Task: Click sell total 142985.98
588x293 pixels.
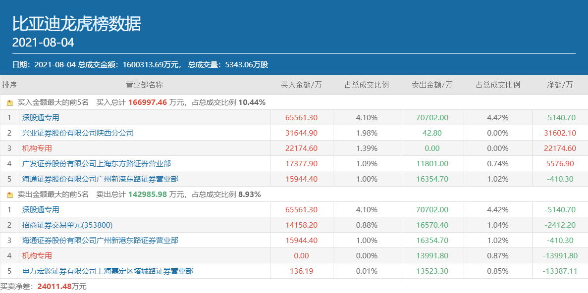Action: click(x=148, y=195)
